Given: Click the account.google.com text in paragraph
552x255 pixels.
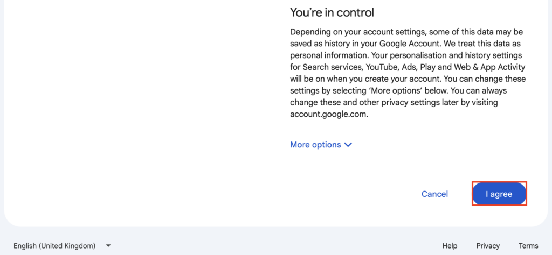Looking at the screenshot, I should [x=329, y=115].
